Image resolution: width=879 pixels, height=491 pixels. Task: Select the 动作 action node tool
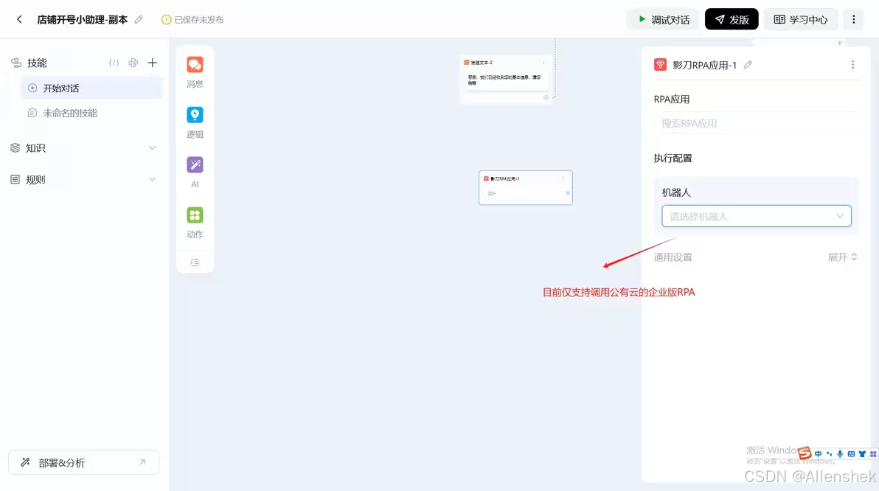[195, 223]
